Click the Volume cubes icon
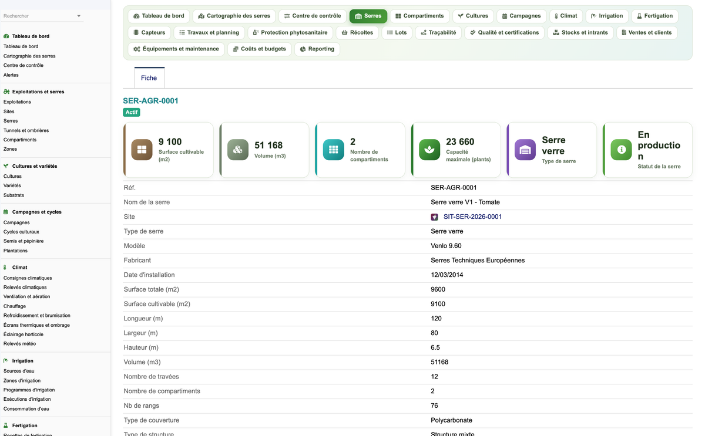The image size is (705, 436). tap(237, 150)
